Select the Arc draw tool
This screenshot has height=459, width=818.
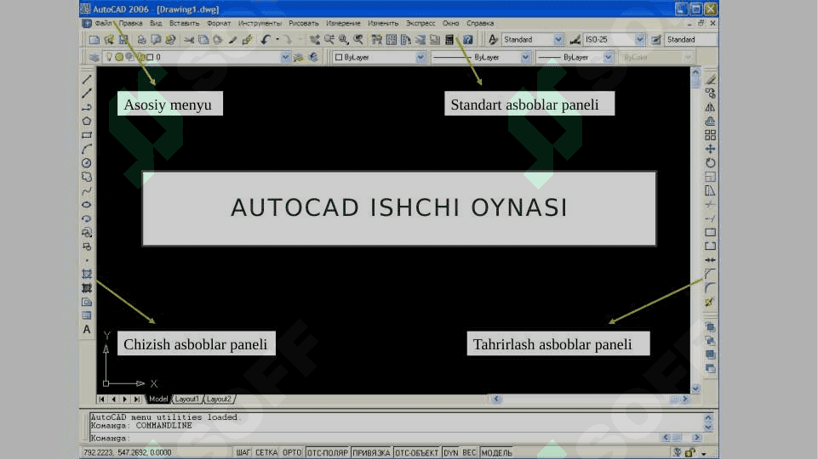point(87,149)
